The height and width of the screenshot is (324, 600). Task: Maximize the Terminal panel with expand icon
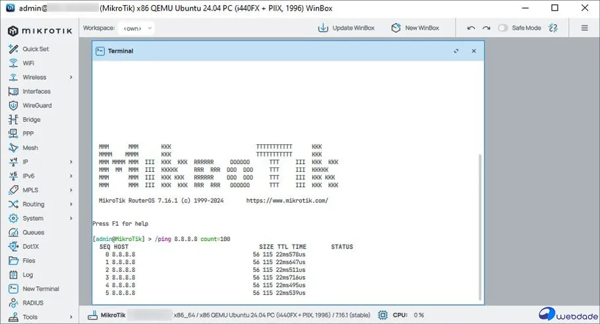click(x=456, y=51)
